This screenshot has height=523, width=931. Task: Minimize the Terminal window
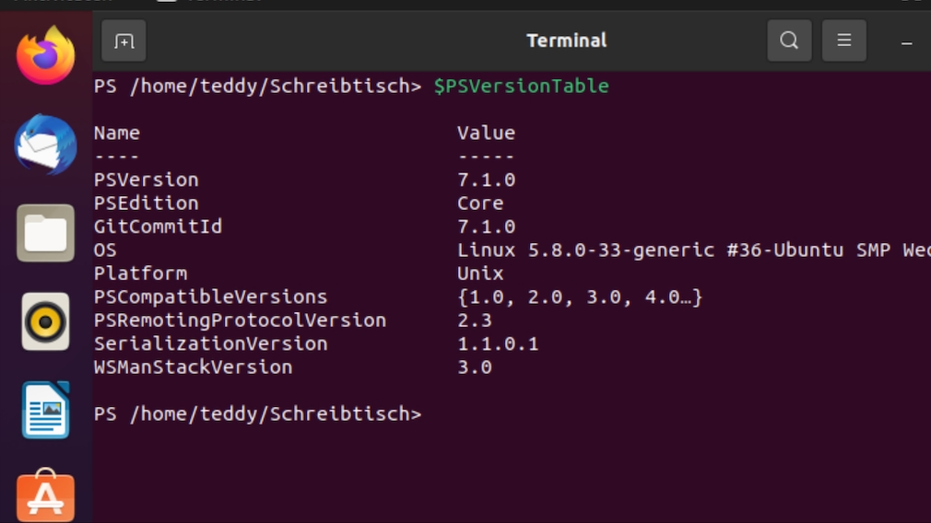[x=908, y=42]
